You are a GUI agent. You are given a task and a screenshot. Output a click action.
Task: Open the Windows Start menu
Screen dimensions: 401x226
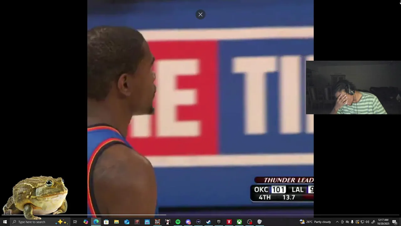[5, 222]
